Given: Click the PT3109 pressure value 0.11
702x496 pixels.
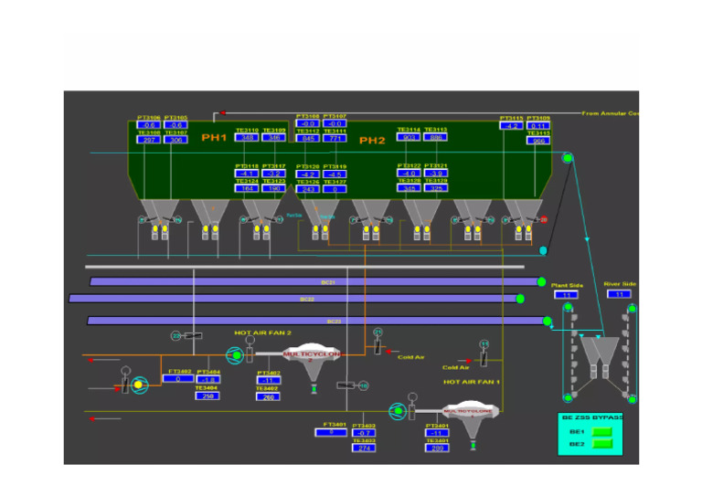Looking at the screenshot, I should [538, 126].
